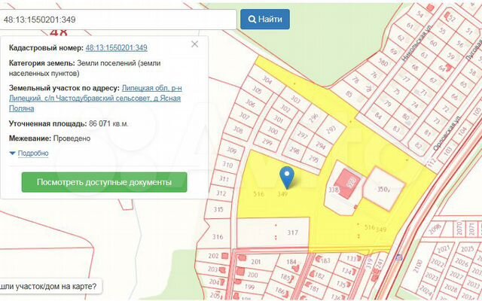482x301 pixels.
Task: Select parcel 350 on the map
Action: [x=383, y=190]
